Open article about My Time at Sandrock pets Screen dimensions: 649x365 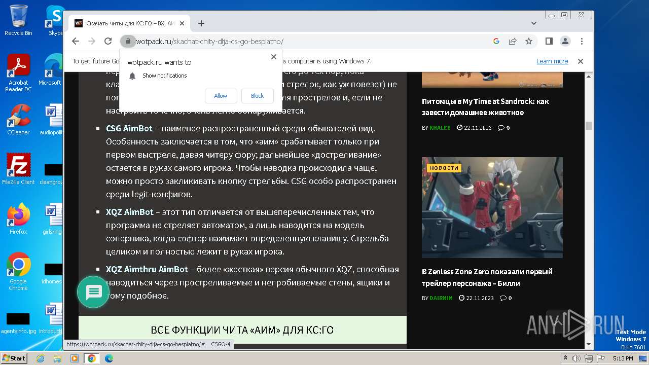tap(485, 107)
